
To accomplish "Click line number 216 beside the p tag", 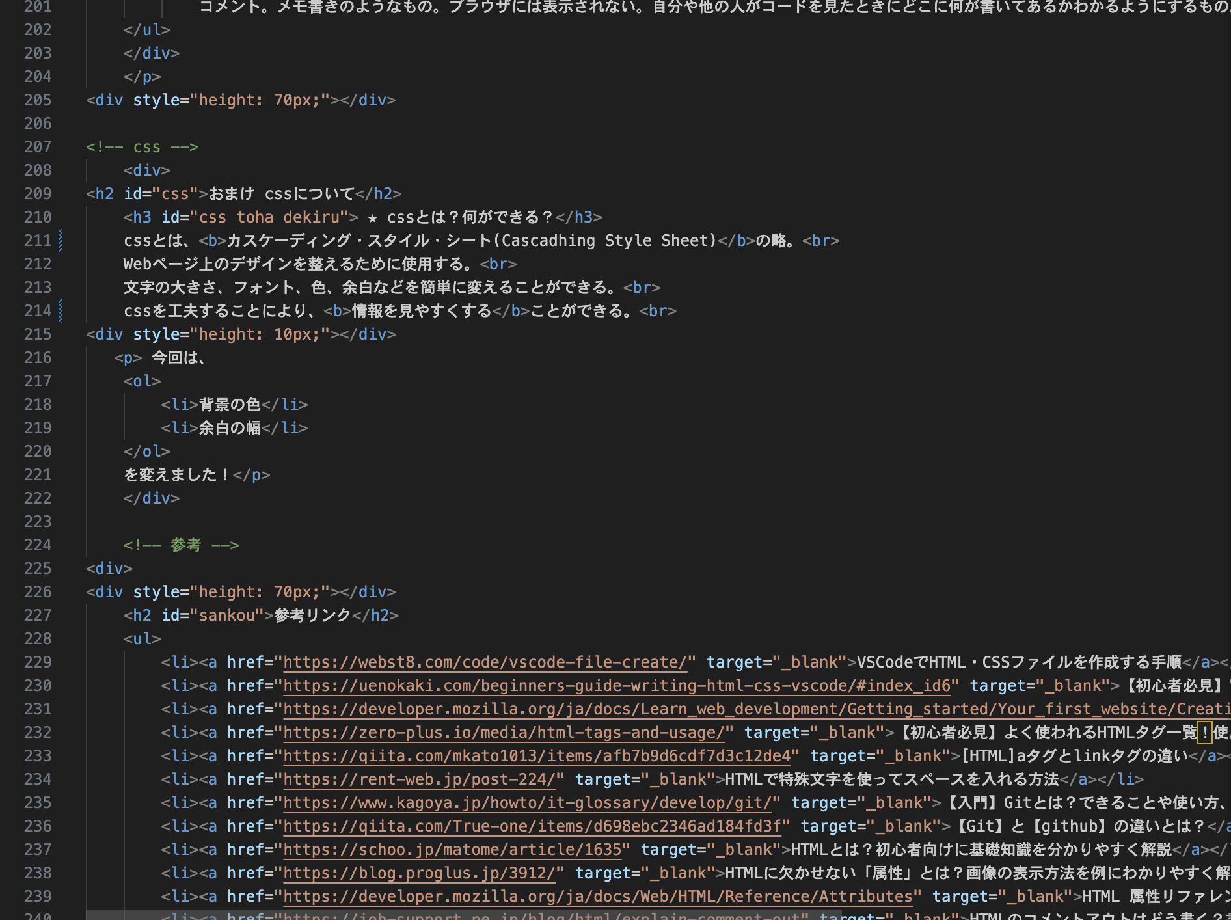I will click(x=38, y=358).
